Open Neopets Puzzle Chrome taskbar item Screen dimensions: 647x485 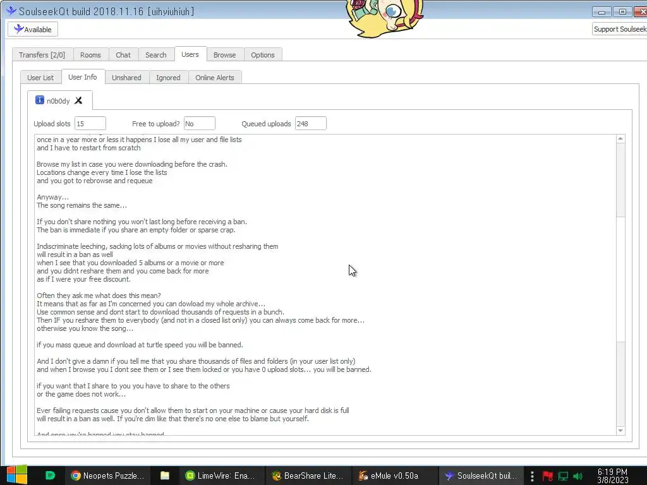coord(107,476)
